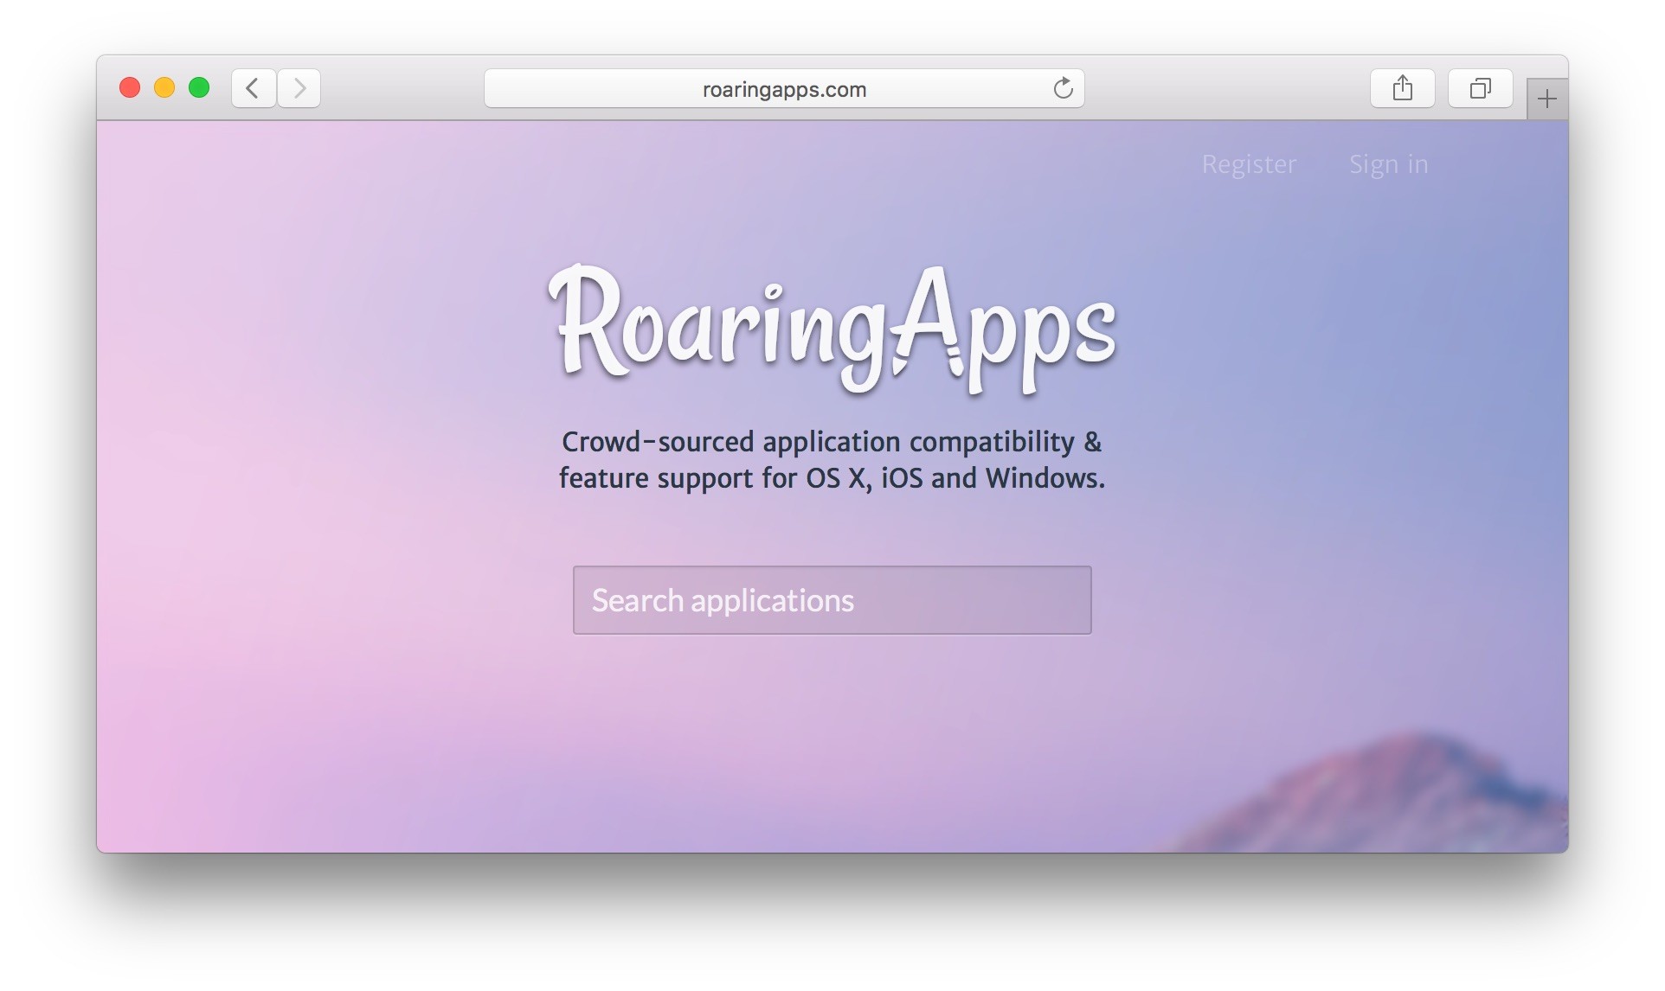Enter full screen with green button

pos(199,87)
